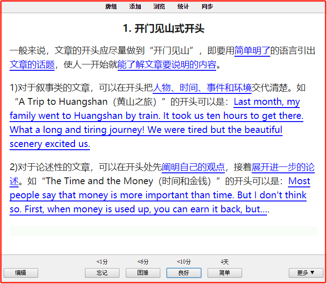
Task: Click underlined text 'family went to Huangshan by train'
Action: click(84, 116)
